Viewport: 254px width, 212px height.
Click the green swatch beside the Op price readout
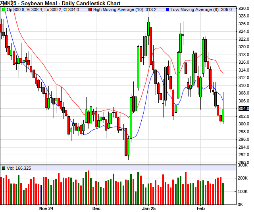pos(4,9)
